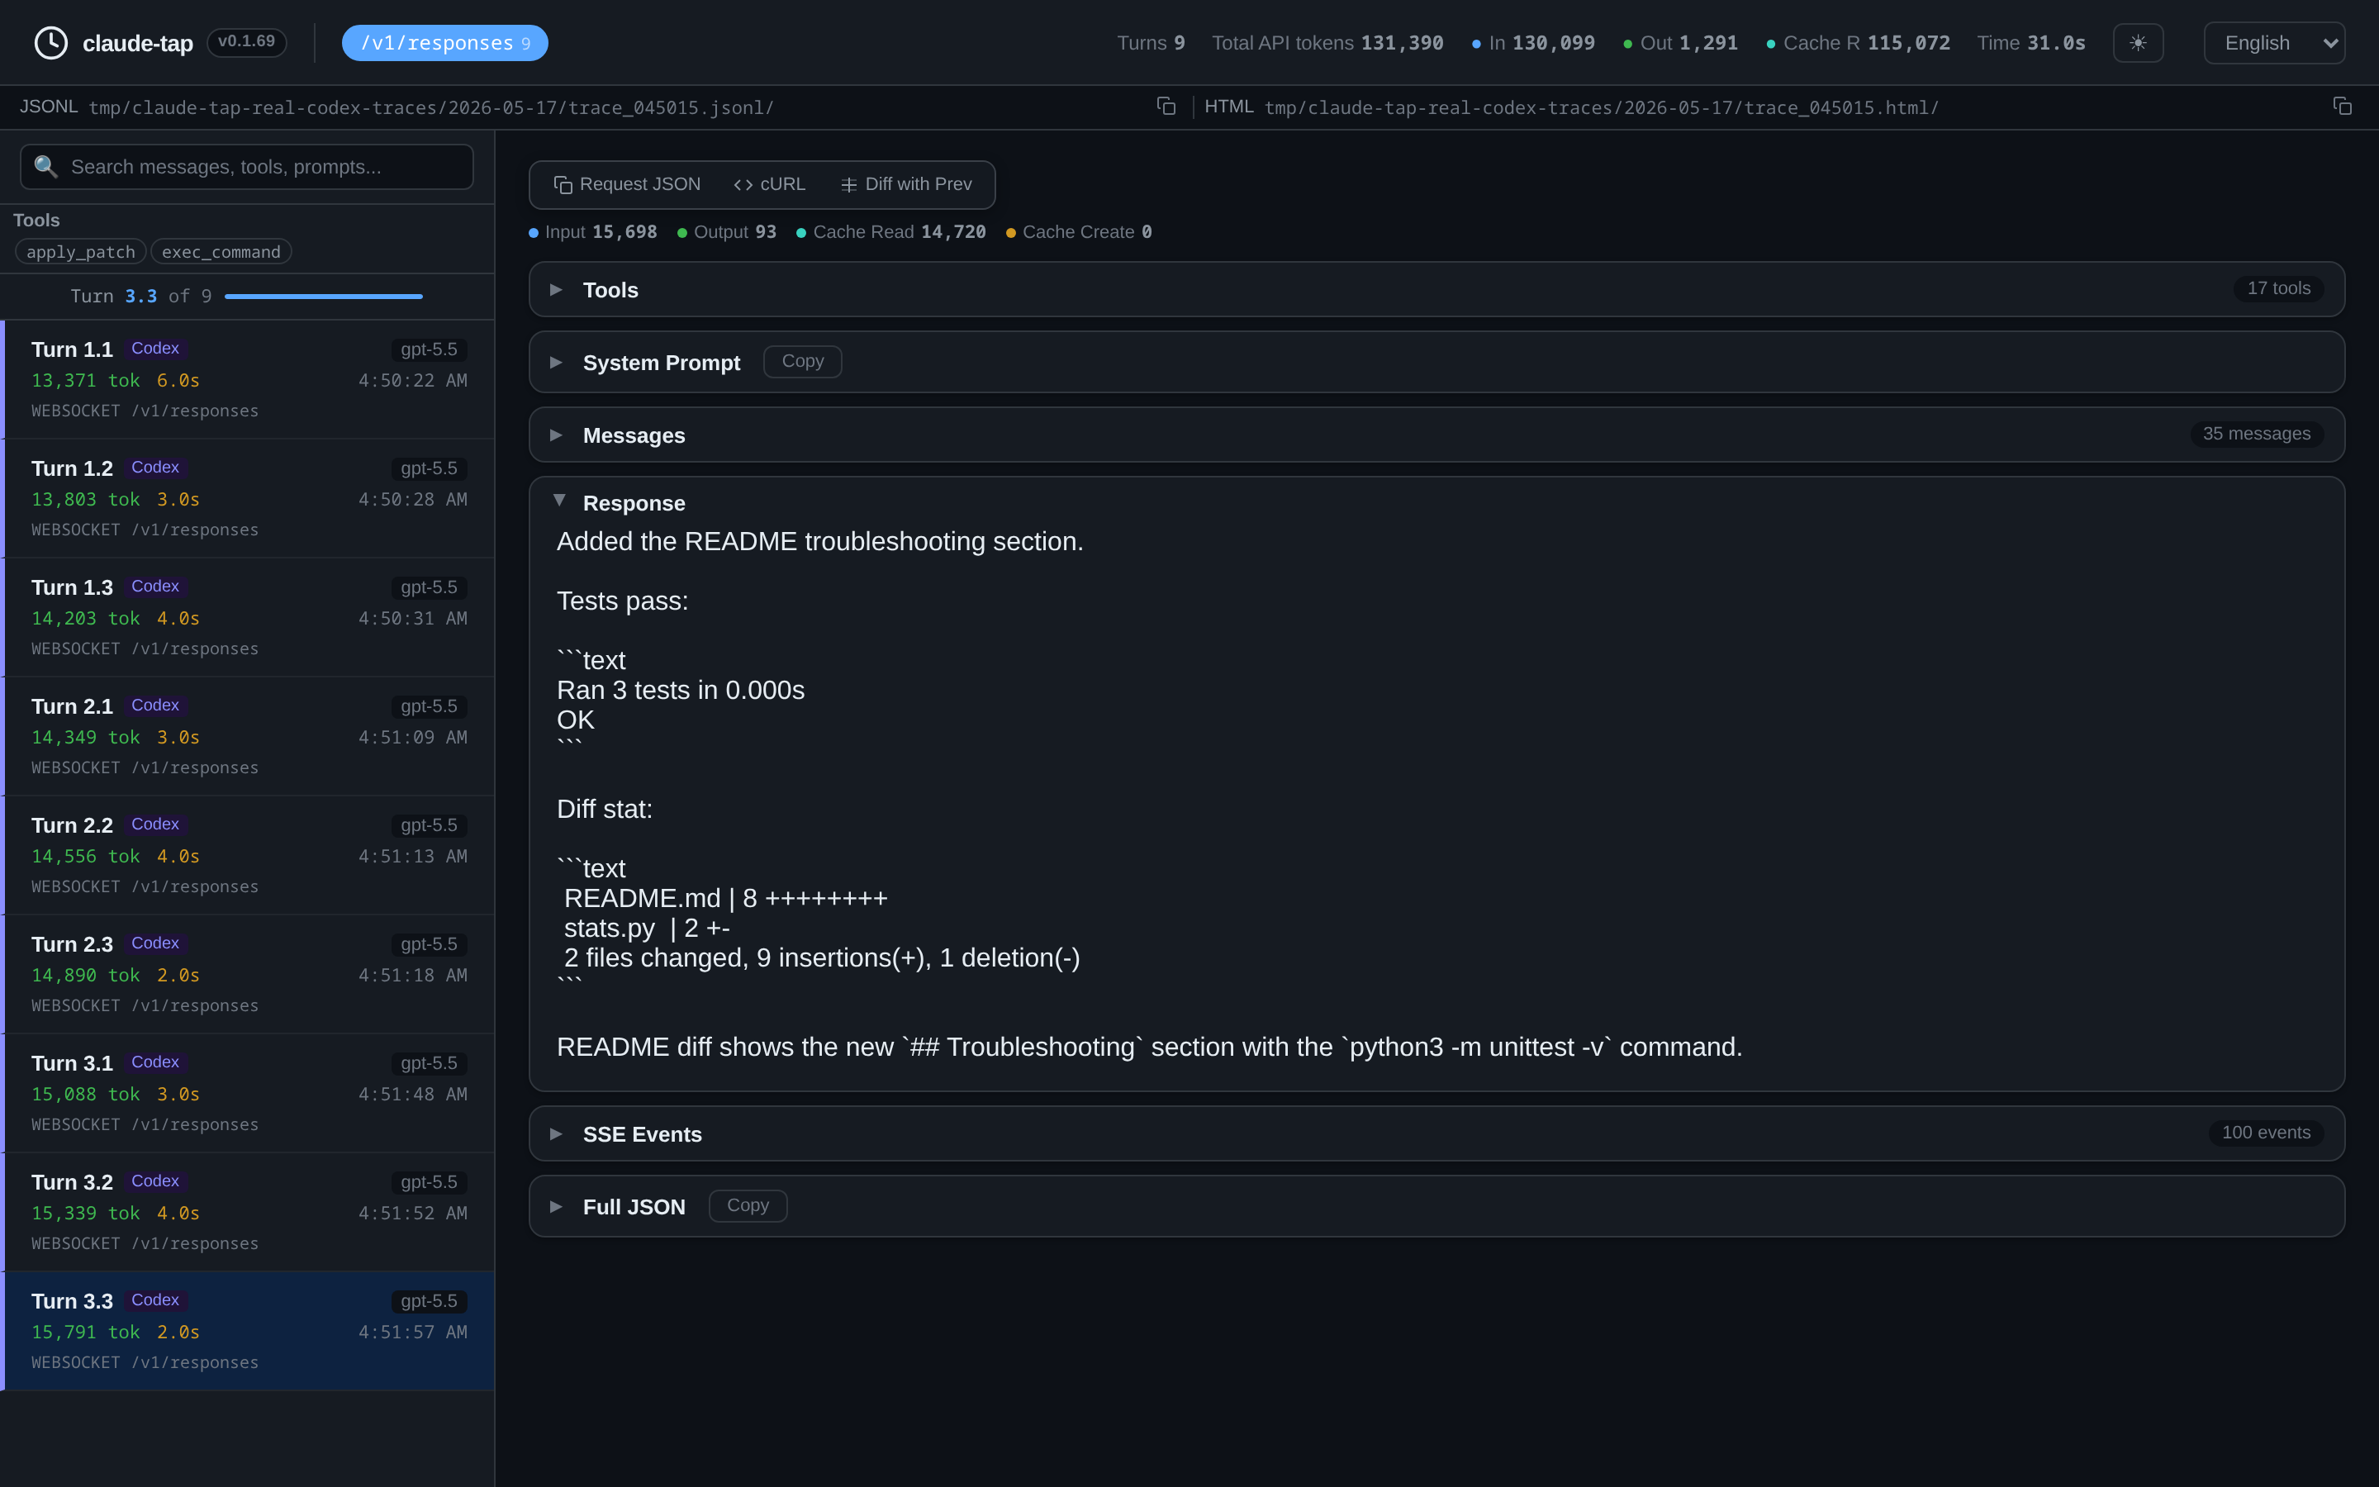This screenshot has width=2379, height=1487.
Task: Click the Codex badge on Turn 3.3
Action: tap(155, 1300)
